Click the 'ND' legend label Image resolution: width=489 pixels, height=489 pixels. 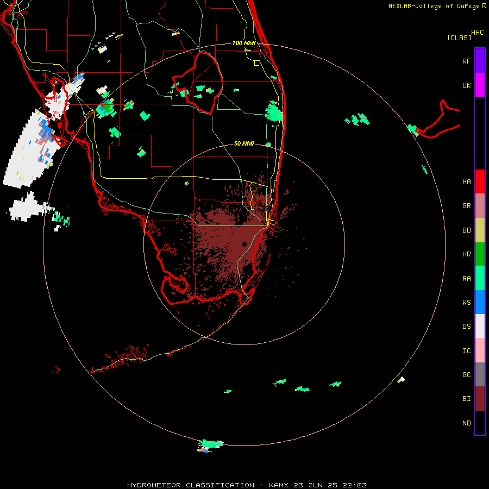[466, 423]
